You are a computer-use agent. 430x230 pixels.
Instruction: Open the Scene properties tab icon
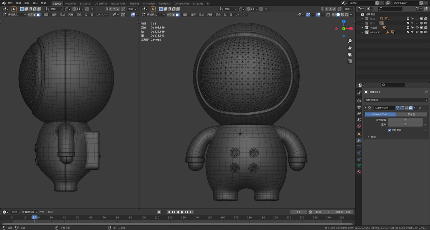(359, 120)
